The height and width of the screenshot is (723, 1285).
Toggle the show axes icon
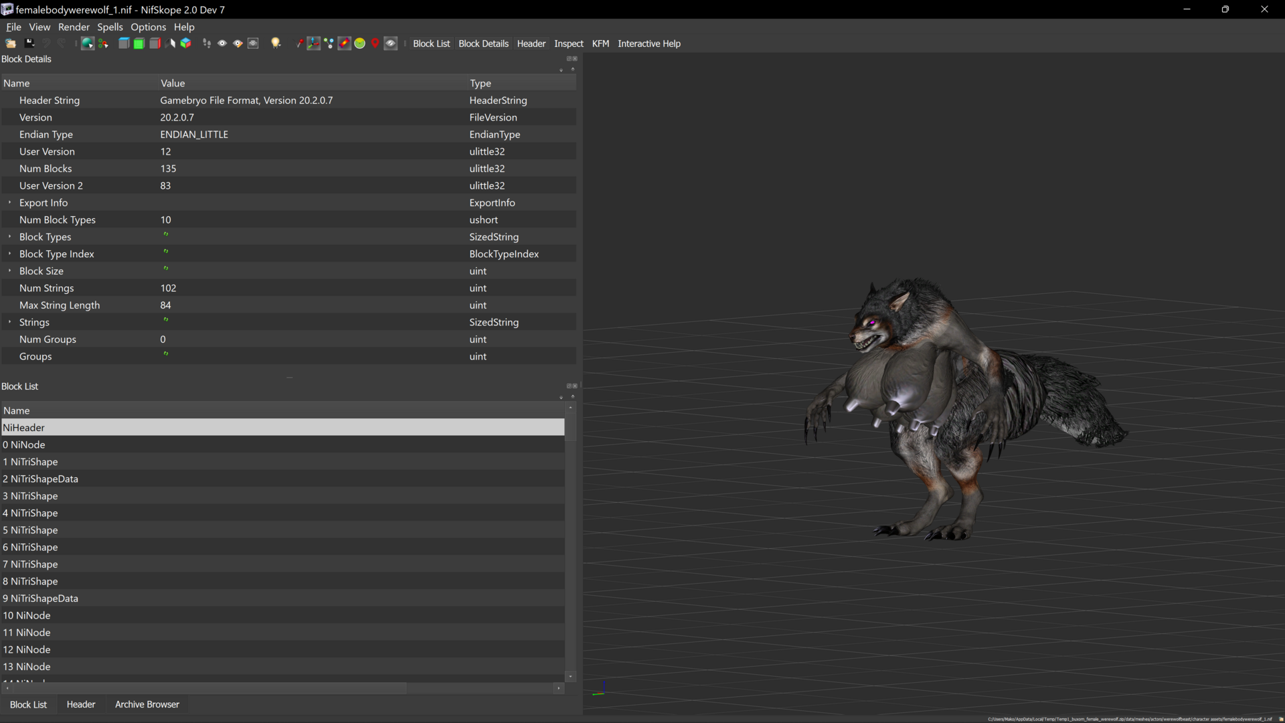(x=313, y=44)
